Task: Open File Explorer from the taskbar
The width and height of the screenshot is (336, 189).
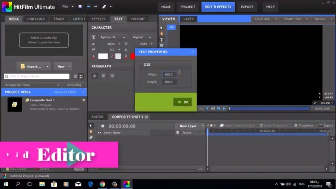Action: click(42, 184)
